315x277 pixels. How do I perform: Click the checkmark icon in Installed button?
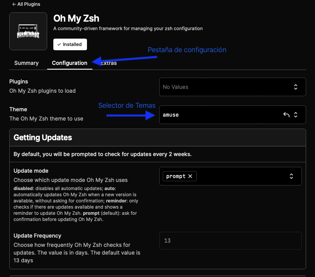(59, 44)
